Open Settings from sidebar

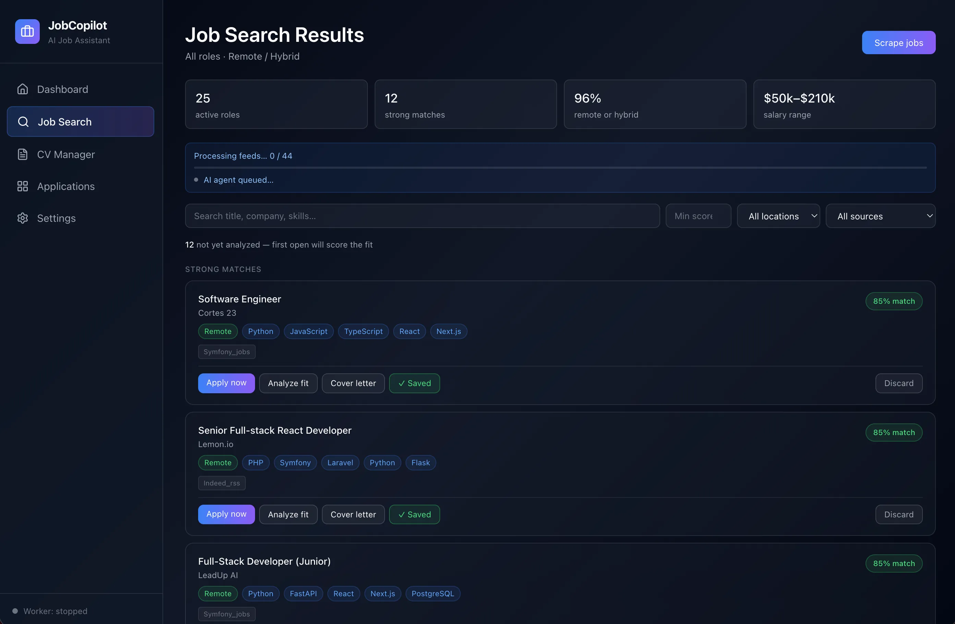pyautogui.click(x=80, y=218)
